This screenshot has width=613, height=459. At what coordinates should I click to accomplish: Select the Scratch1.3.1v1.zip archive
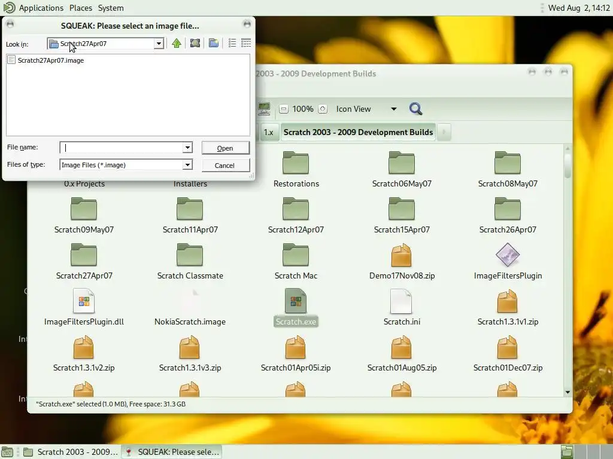(x=508, y=307)
